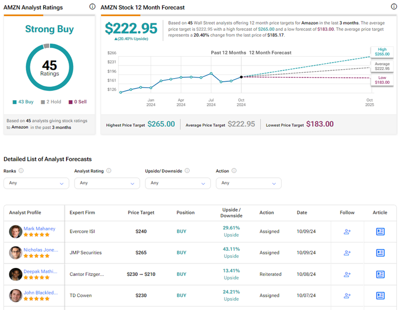The height and width of the screenshot is (310, 398).
Task: Click the info icon at forecast panel's right
Action: tap(393, 7)
